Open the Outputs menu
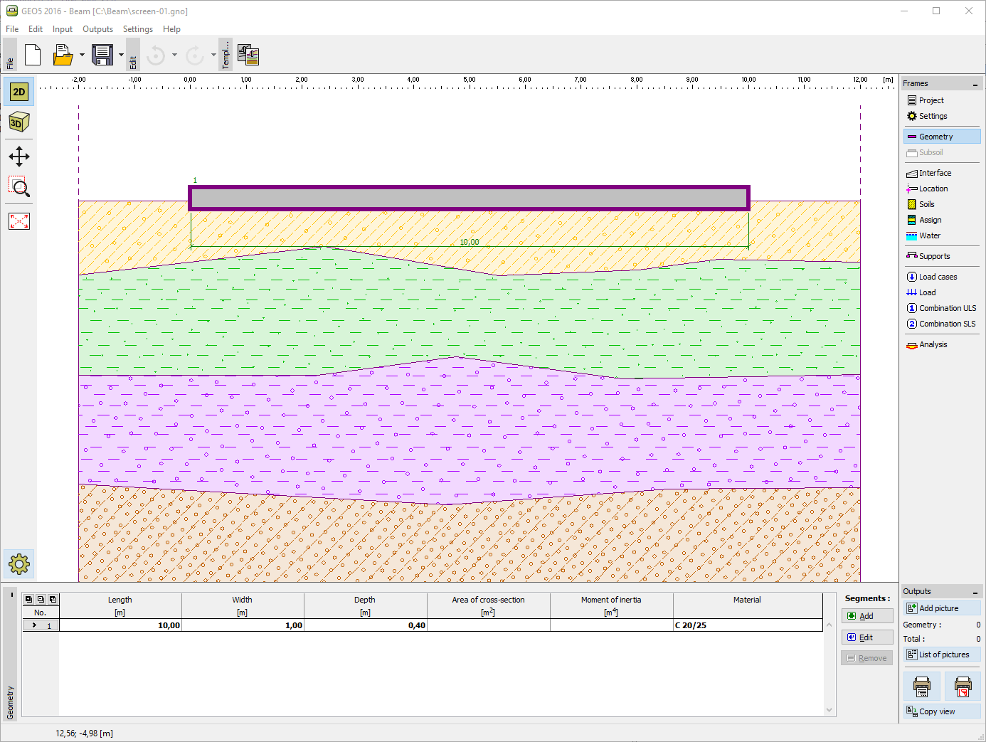Image resolution: width=986 pixels, height=742 pixels. tap(97, 29)
